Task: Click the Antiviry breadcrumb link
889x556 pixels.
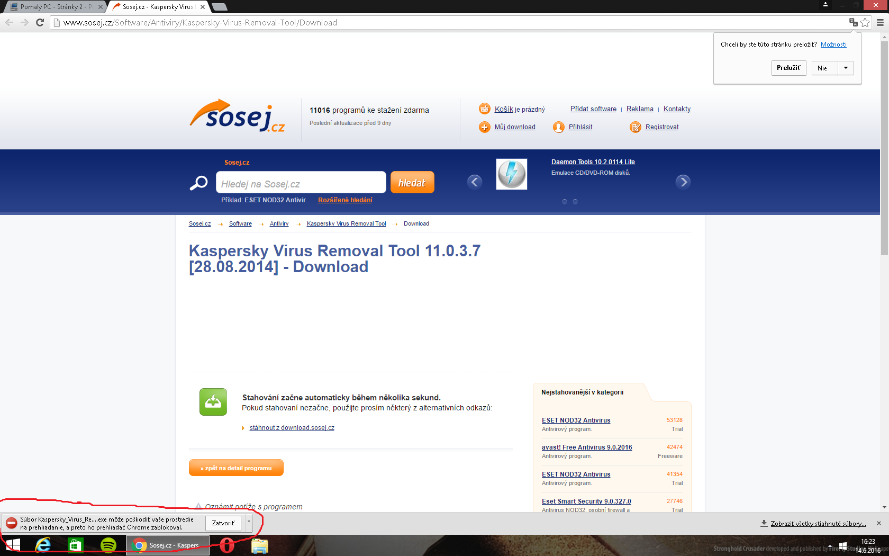Action: tap(279, 223)
